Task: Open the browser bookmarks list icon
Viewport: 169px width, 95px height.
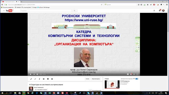Action: coord(141,5)
